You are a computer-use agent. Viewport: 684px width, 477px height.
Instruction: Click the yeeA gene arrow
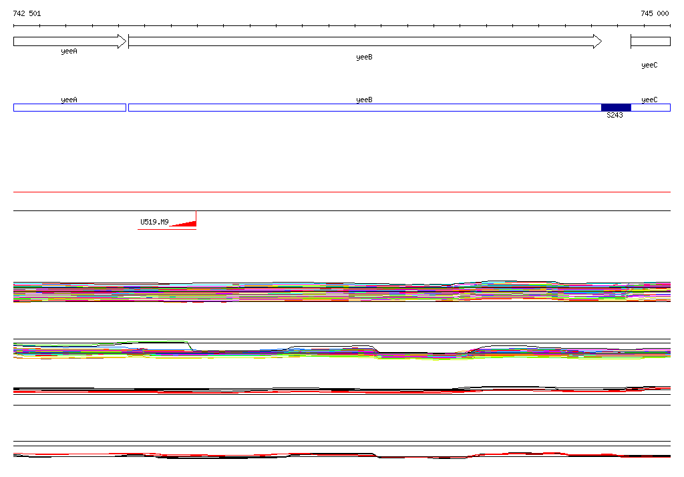click(69, 41)
